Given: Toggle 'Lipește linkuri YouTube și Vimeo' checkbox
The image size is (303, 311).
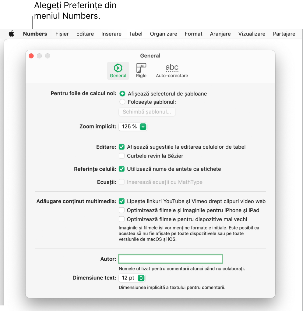Looking at the screenshot, I should click(122, 201).
